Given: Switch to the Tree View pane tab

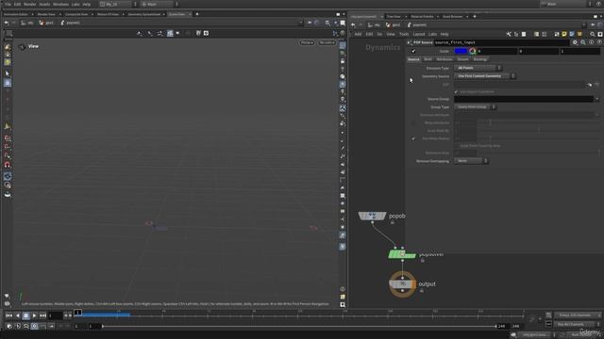Looking at the screenshot, I should tap(394, 17).
